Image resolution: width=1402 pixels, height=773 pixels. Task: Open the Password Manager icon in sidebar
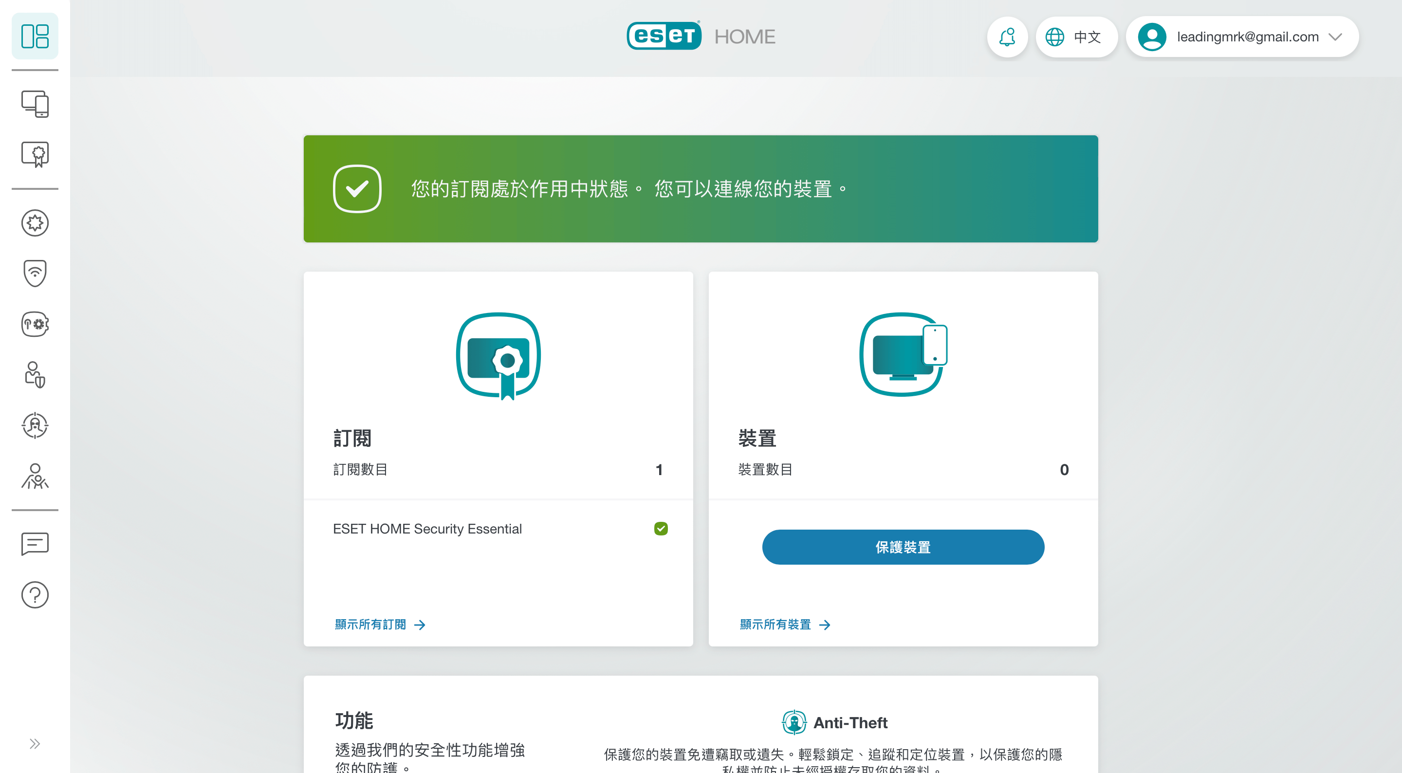[x=35, y=324]
